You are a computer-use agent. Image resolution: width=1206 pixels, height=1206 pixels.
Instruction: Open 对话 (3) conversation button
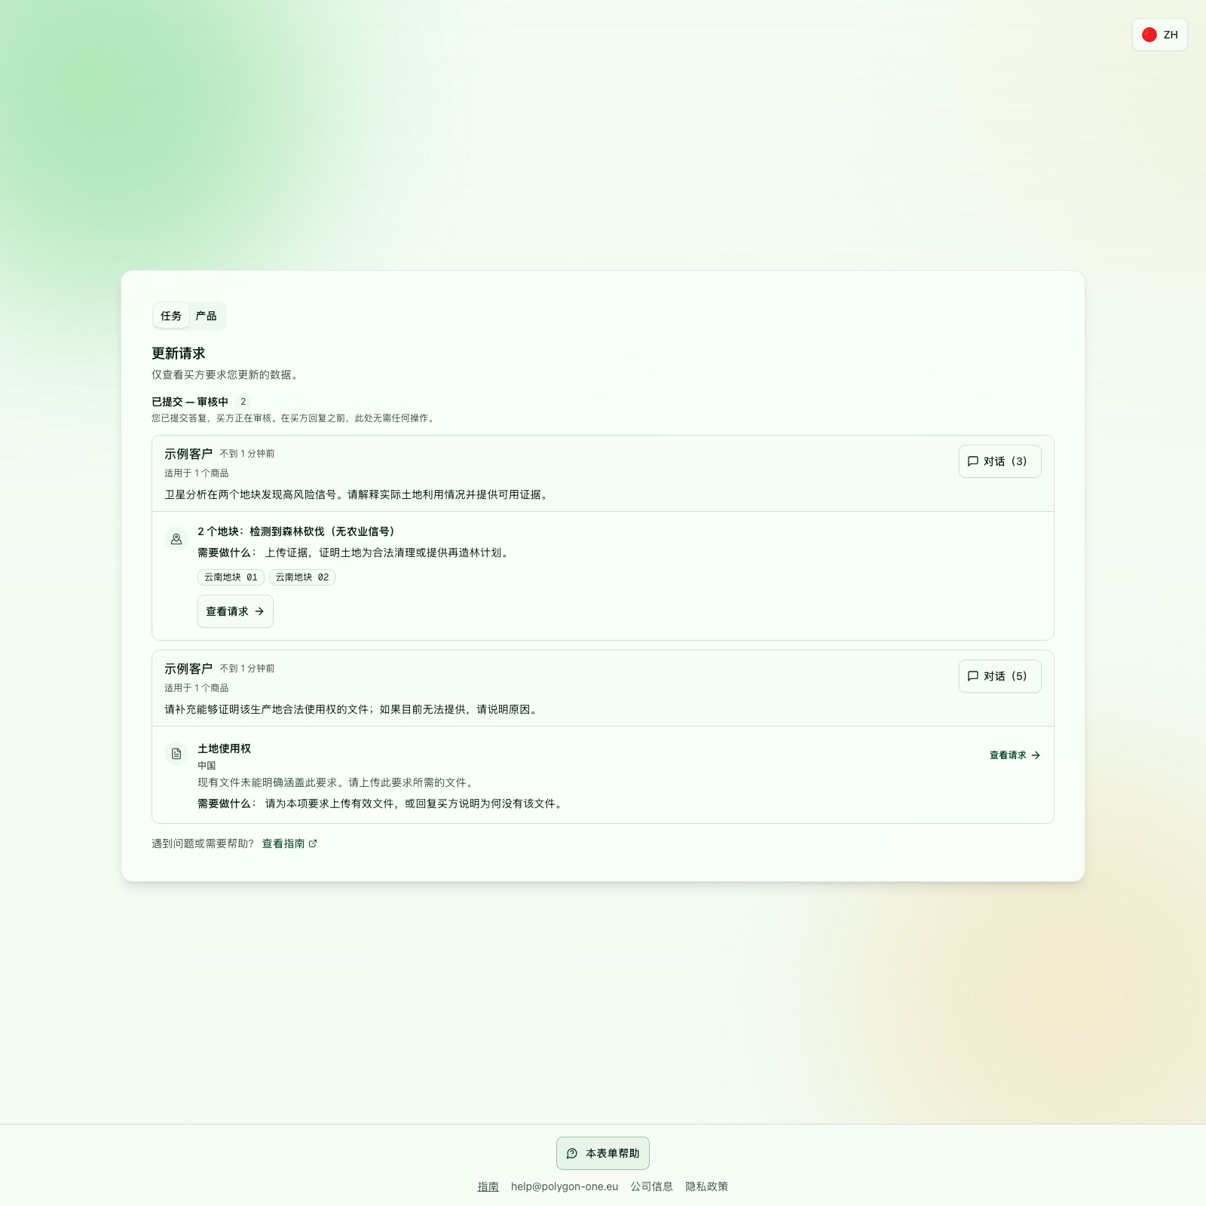[999, 461]
